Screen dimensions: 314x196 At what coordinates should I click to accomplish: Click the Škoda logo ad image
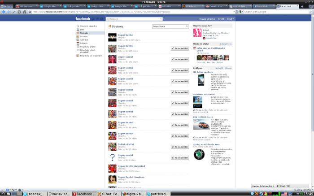coord(199,155)
